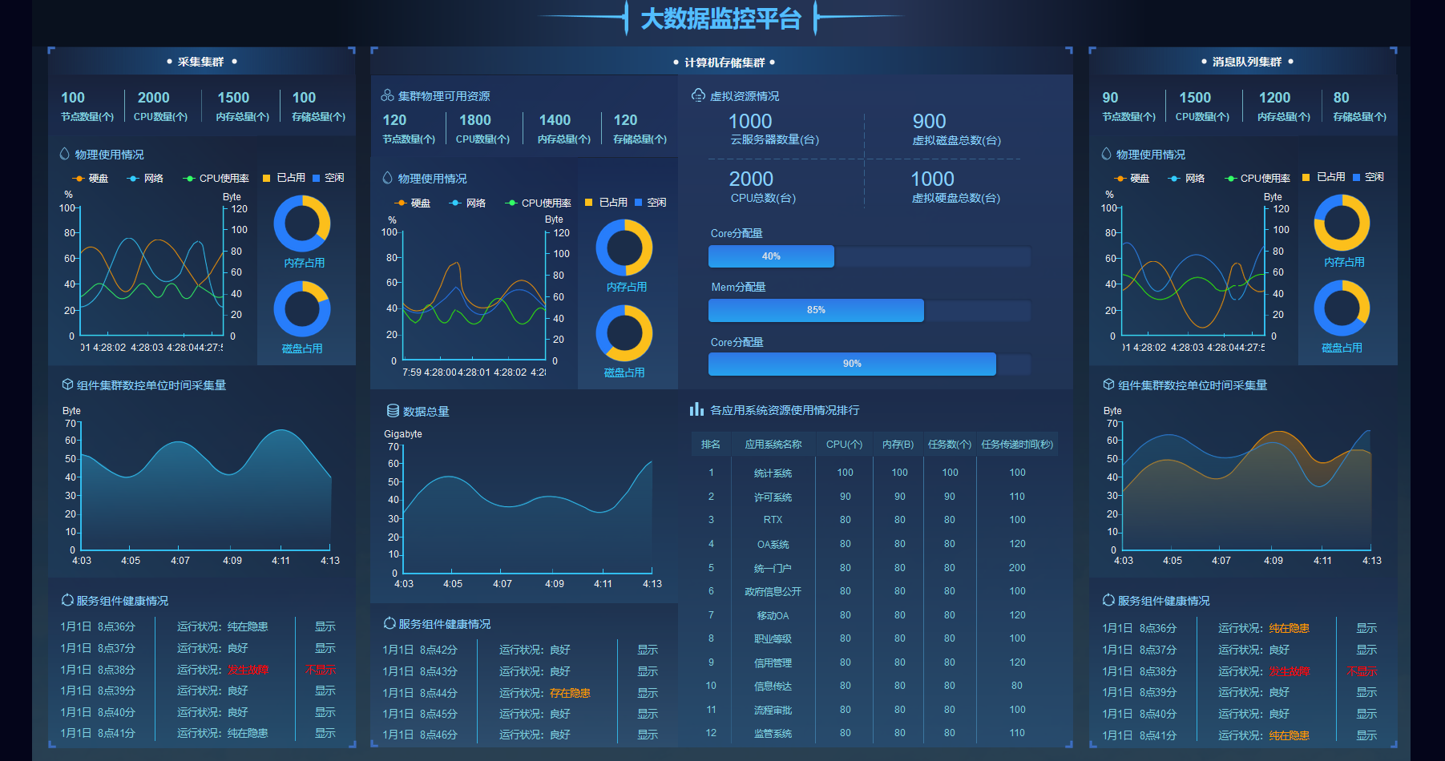
Task: Click the 磁盘占用 donut chart in 消息队列集群
Action: point(1342,308)
